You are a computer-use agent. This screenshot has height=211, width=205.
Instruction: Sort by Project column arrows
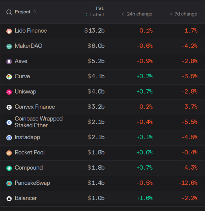pos(35,12)
